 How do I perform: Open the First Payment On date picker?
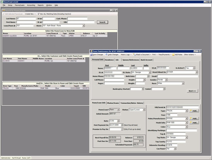pos(122,125)
